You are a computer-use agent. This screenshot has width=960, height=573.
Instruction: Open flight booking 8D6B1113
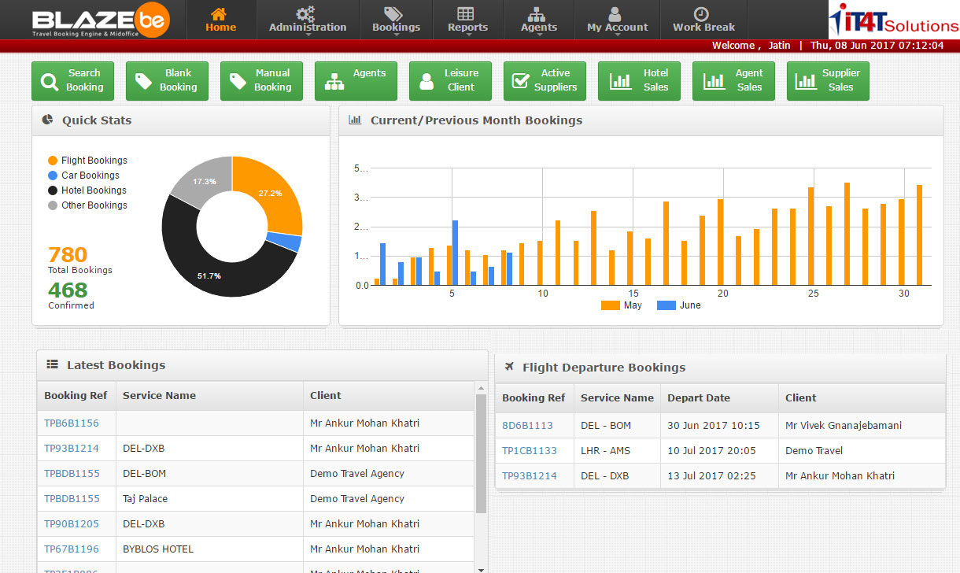[x=527, y=426]
